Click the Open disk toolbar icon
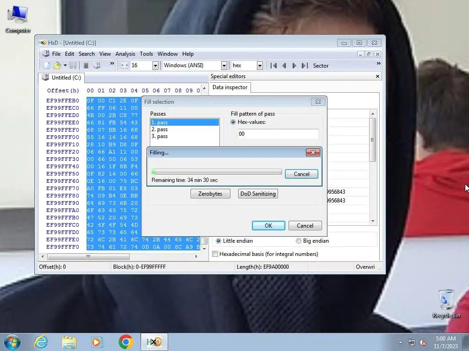The height and width of the screenshot is (351, 469). click(96, 65)
